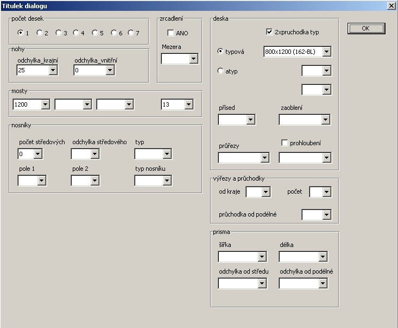Expand the odchylka_vnitřní dropdown

point(110,70)
